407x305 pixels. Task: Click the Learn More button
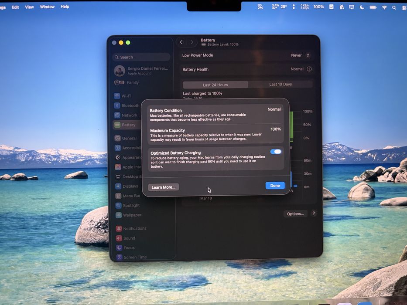tap(163, 187)
